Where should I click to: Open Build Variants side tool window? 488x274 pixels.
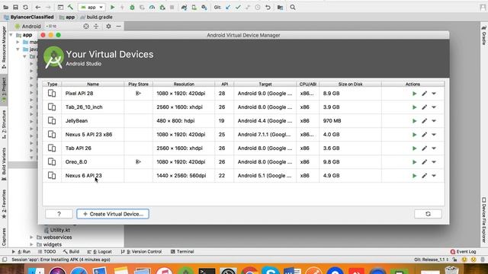click(4, 164)
